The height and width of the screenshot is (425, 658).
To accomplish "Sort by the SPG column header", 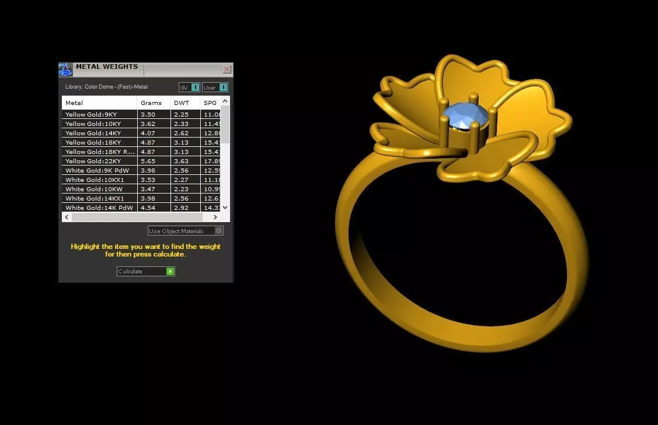I will 210,103.
